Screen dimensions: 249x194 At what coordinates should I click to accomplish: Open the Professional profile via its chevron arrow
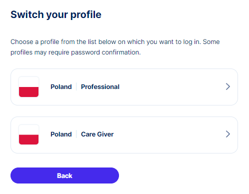(x=228, y=86)
